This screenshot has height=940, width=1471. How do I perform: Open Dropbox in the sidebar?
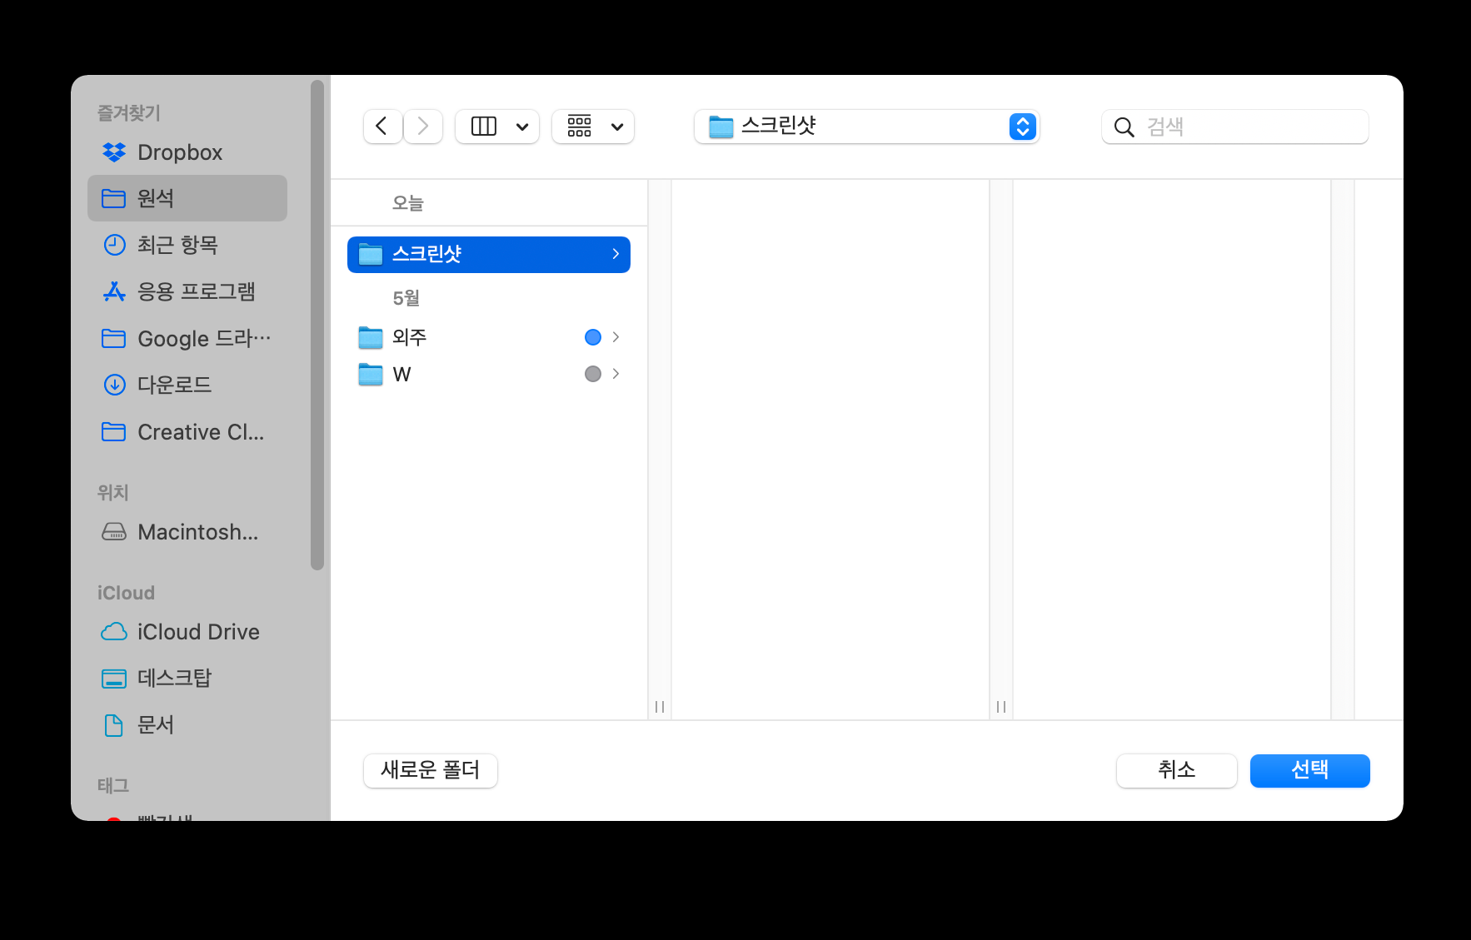pyautogui.click(x=187, y=152)
